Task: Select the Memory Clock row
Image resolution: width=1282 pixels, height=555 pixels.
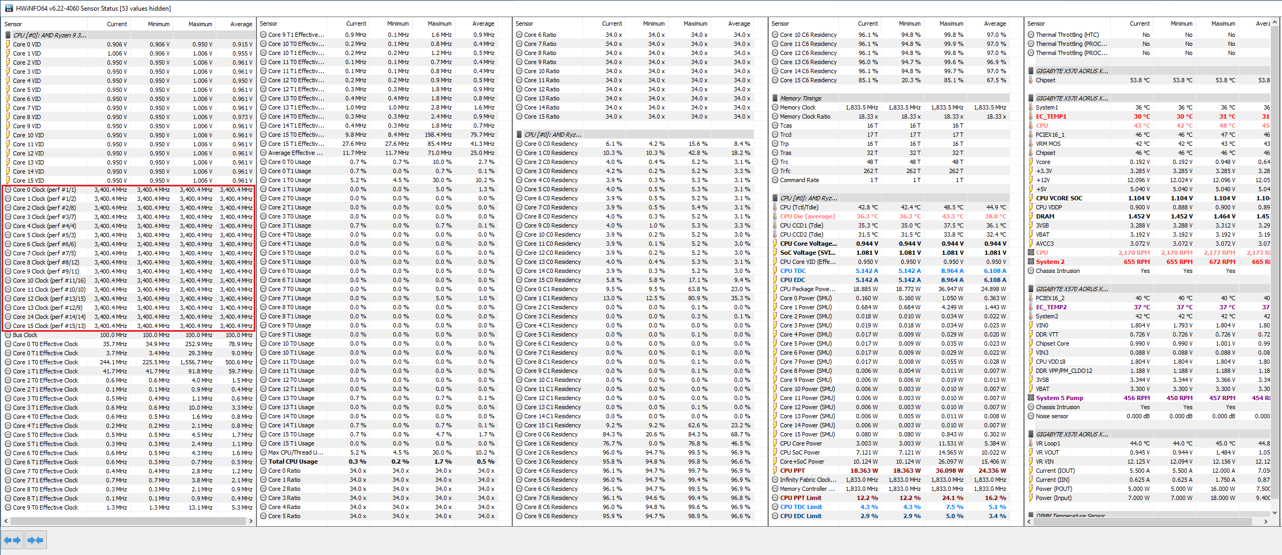Action: (x=890, y=107)
